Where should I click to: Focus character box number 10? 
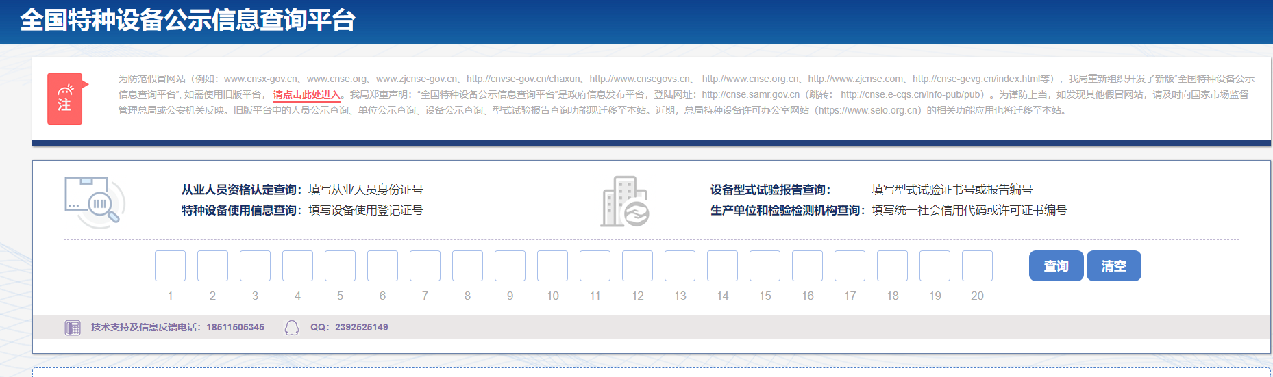pyautogui.click(x=552, y=265)
